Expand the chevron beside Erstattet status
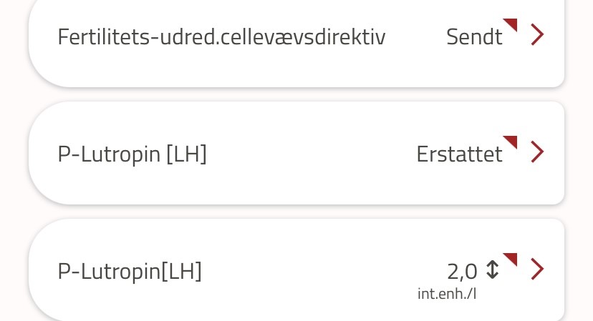Viewport: 593px width, 321px height. point(537,152)
